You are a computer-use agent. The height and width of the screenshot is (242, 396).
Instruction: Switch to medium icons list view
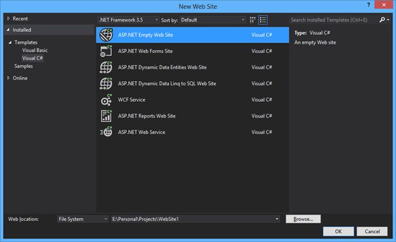[263, 20]
